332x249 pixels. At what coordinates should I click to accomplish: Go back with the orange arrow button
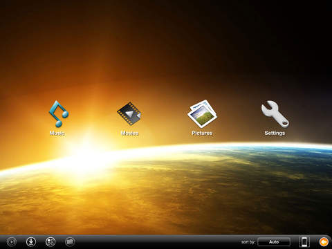tap(324, 242)
